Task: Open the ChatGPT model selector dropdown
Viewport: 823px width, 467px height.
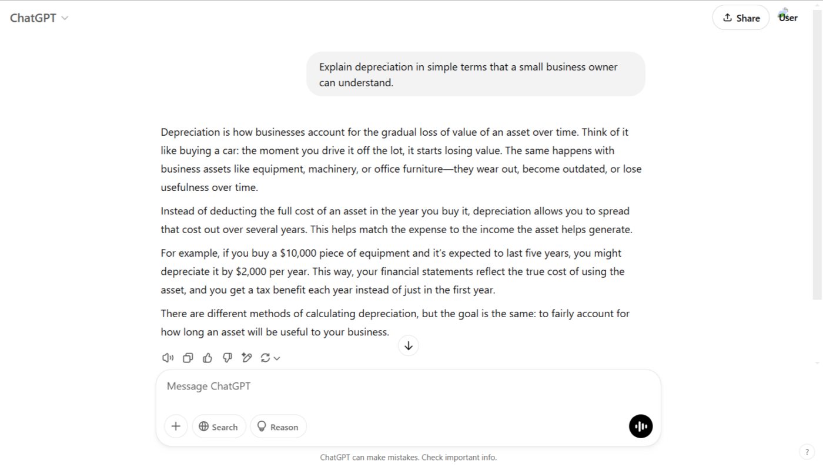Action: pos(39,18)
